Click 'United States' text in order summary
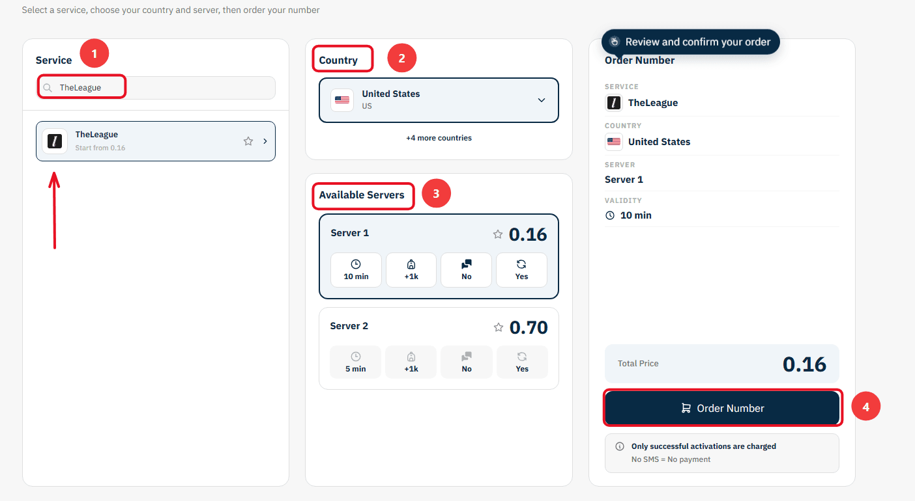This screenshot has width=915, height=501. pos(659,142)
